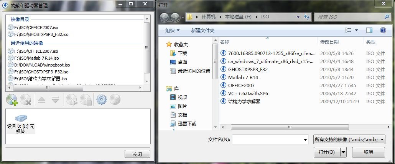395x164 pixels.
Task: Open Recent Places (最近访问的位置) in navigation pane
Action: tap(190, 71)
